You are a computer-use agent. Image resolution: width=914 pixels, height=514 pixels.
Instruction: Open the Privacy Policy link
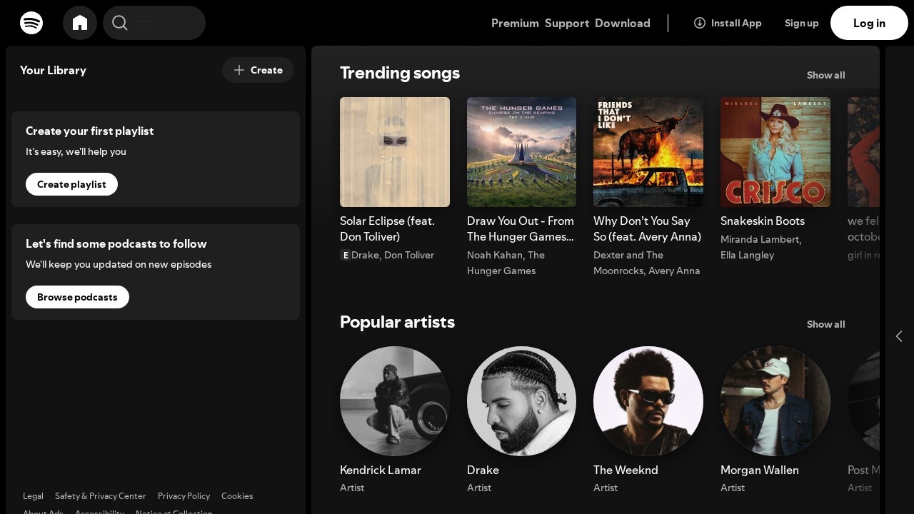pos(184,495)
